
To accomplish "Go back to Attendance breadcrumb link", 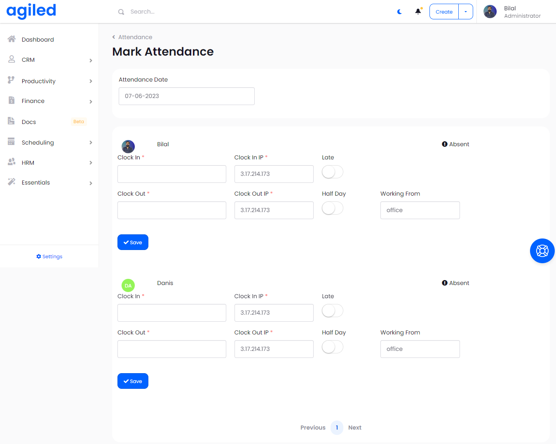I will click(135, 37).
